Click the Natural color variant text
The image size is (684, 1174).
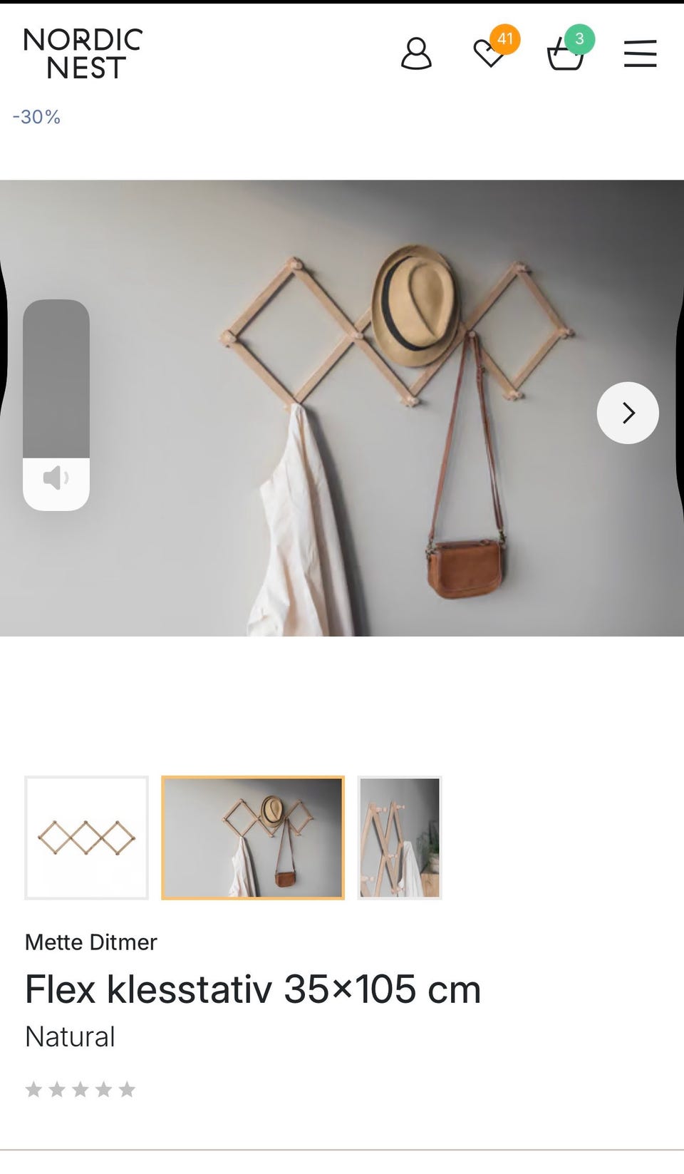[x=70, y=1036]
